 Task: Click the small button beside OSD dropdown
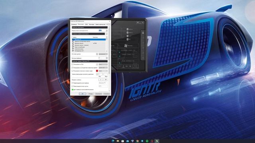coord(97,64)
